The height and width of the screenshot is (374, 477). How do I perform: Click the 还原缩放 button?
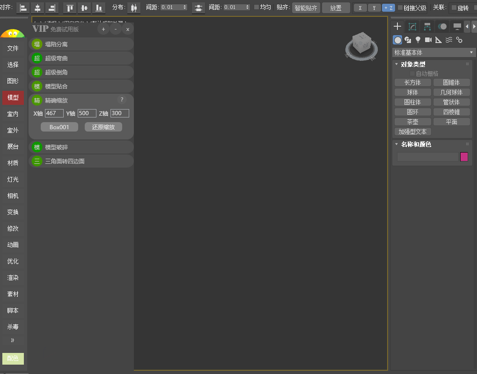(103, 127)
